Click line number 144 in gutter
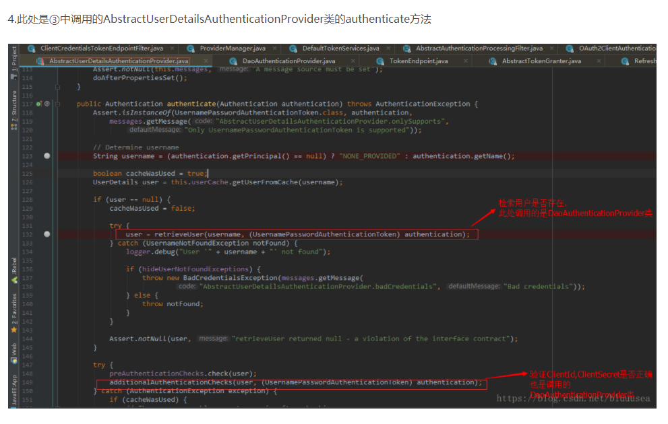This screenshot has width=668, height=424. pos(27,339)
